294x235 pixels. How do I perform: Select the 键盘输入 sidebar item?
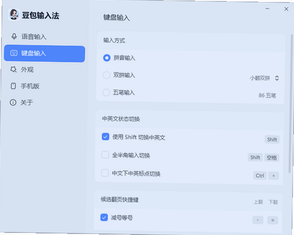tap(44, 54)
